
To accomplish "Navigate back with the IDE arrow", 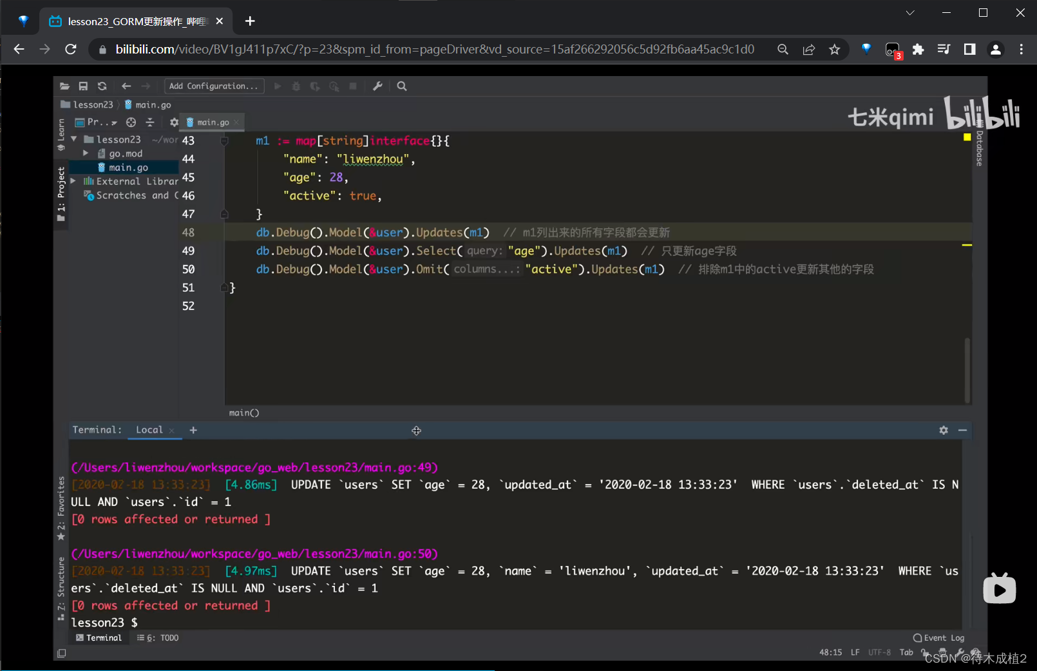I will coord(126,86).
